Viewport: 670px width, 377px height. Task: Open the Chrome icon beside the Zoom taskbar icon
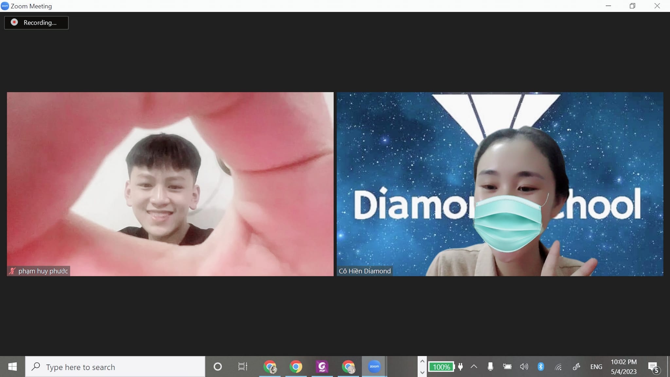point(348,367)
